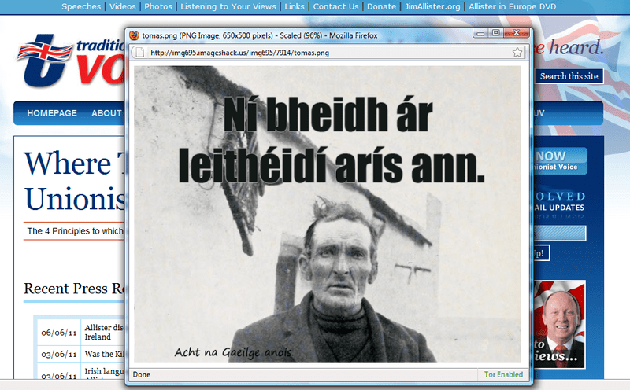
Task: Open Listening to Your Views link
Action: 228,6
